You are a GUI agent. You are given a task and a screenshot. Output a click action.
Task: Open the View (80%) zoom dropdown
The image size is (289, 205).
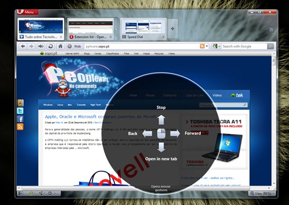coord(262,193)
